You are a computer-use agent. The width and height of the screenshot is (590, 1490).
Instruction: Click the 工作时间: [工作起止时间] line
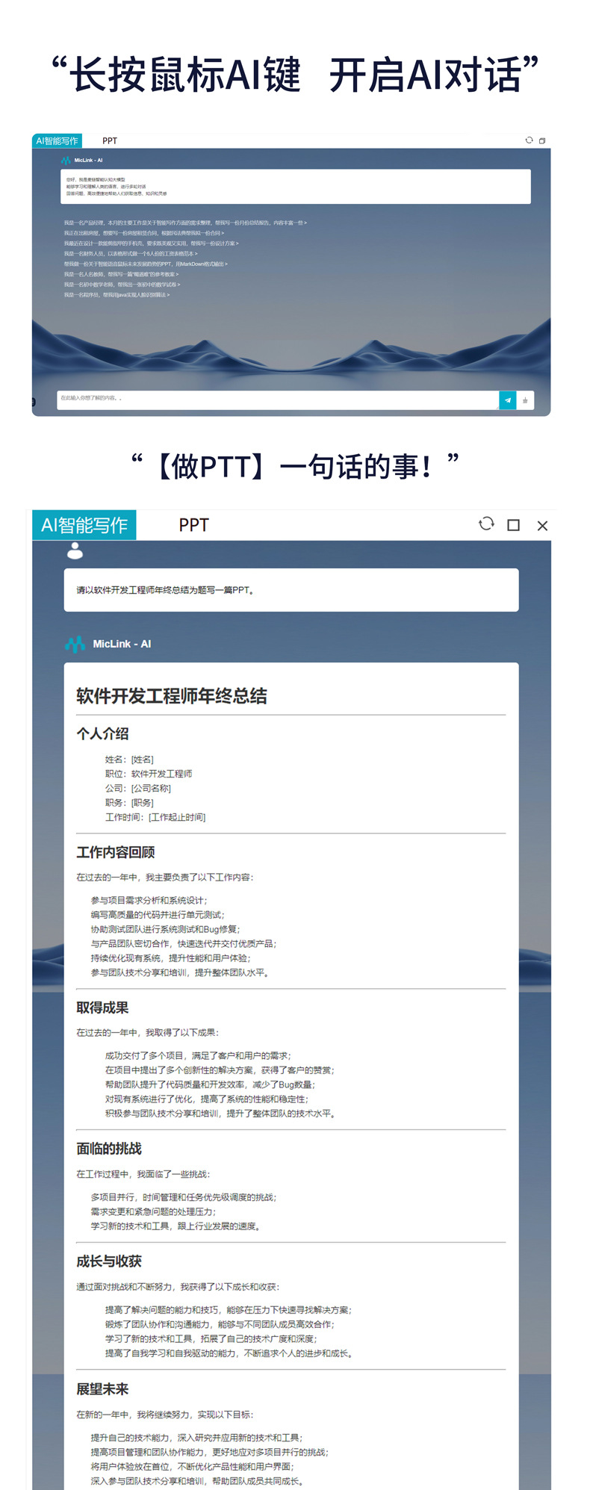[x=155, y=817]
